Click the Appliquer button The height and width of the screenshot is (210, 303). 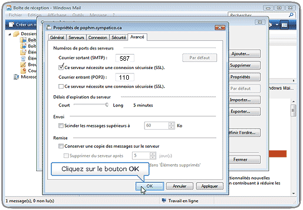(x=210, y=186)
